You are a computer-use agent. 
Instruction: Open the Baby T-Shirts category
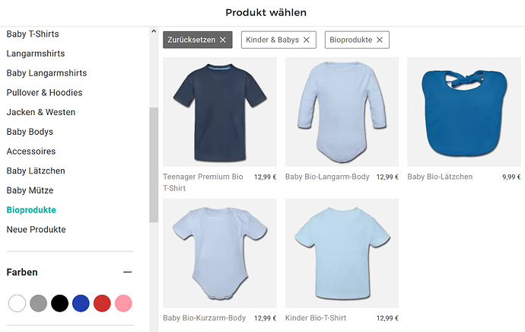[33, 34]
